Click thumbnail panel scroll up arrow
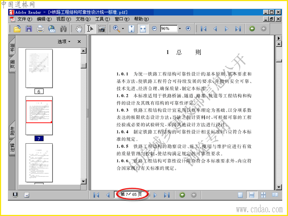This screenshot has width=288, height=216. pyautogui.click(x=84, y=51)
